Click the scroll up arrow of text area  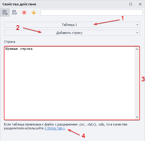(137, 49)
